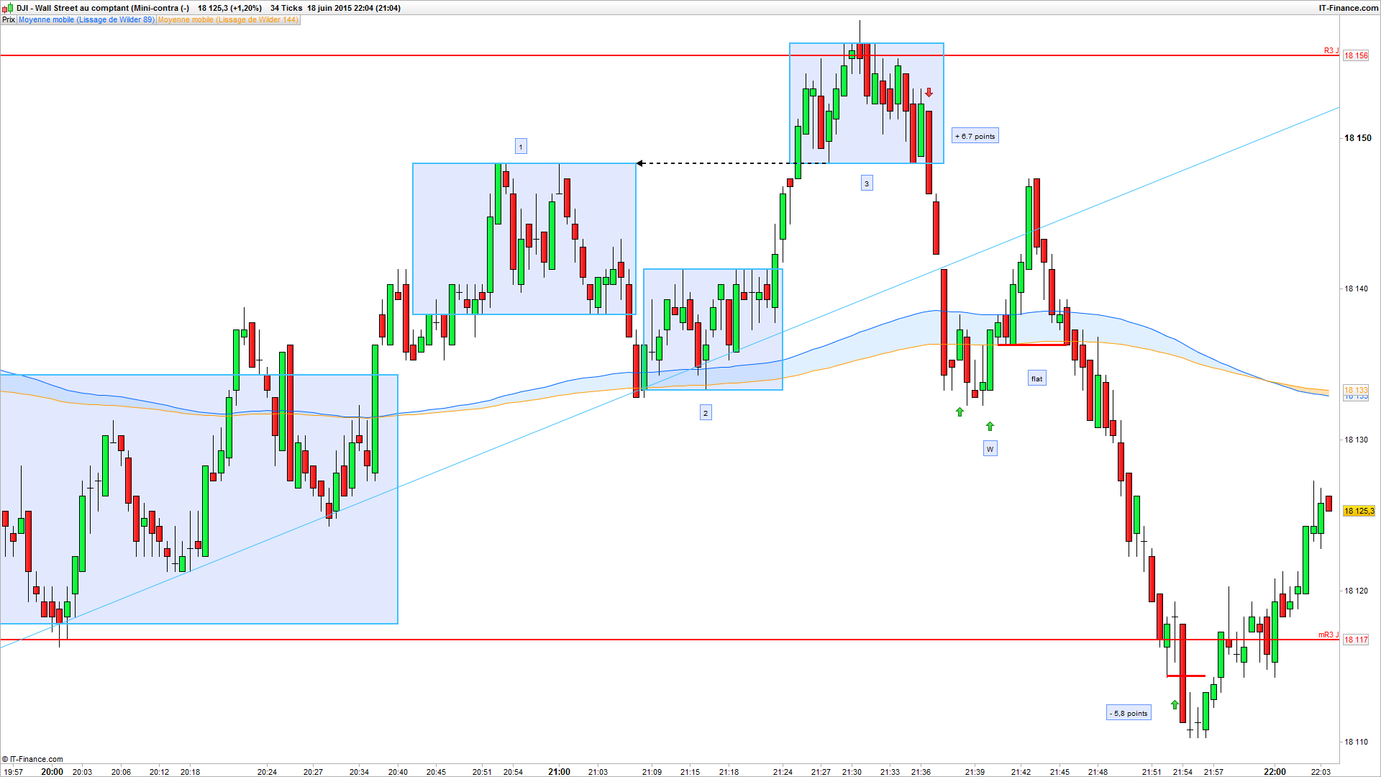Select the annotation label numbered 3
This screenshot has width=1381, height=777.
point(867,183)
